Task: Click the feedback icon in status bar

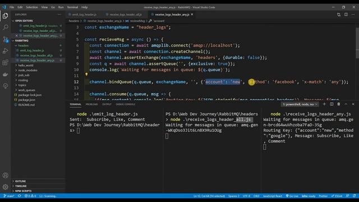Action: click(x=347, y=196)
